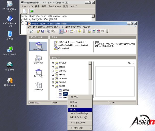Image resolution: width=155 pixels, height=131 pixels.
Task: Select the BONUS table in SCOTT
Action: click(66, 90)
